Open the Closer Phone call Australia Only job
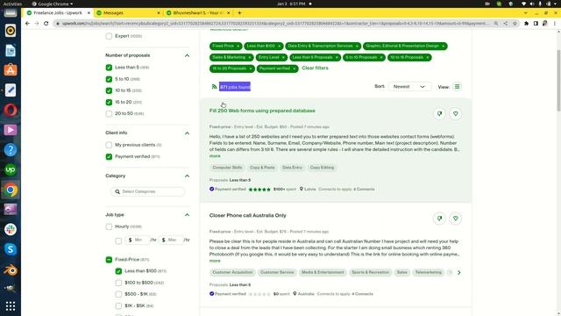Image resolution: width=561 pixels, height=316 pixels. 247,216
